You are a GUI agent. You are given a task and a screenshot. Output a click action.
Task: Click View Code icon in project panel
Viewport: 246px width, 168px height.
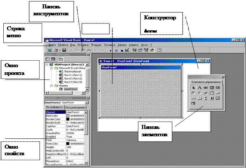[x=47, y=59]
